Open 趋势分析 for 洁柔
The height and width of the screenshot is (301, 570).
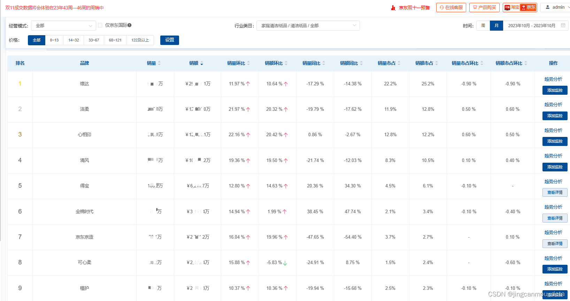click(x=553, y=105)
